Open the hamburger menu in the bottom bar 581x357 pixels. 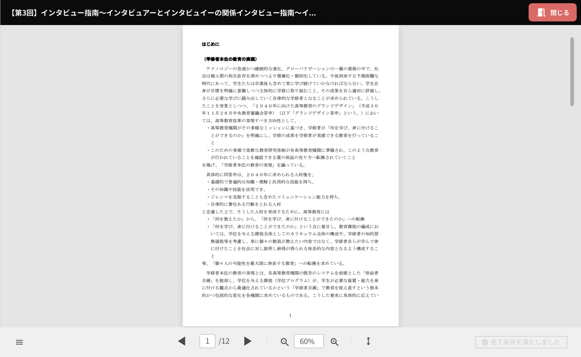pyautogui.click(x=19, y=342)
